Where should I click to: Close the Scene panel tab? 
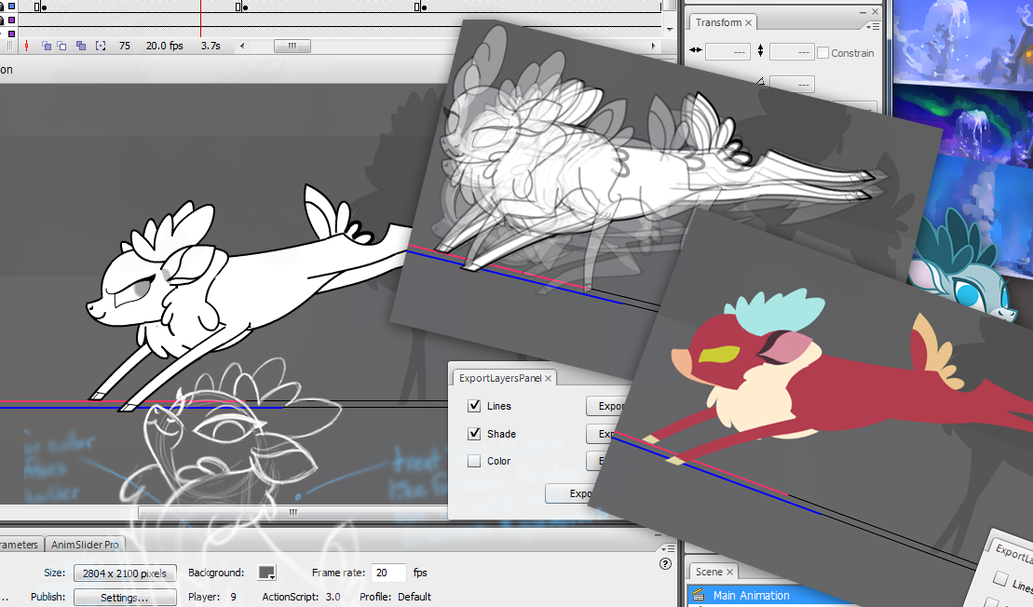tap(730, 572)
